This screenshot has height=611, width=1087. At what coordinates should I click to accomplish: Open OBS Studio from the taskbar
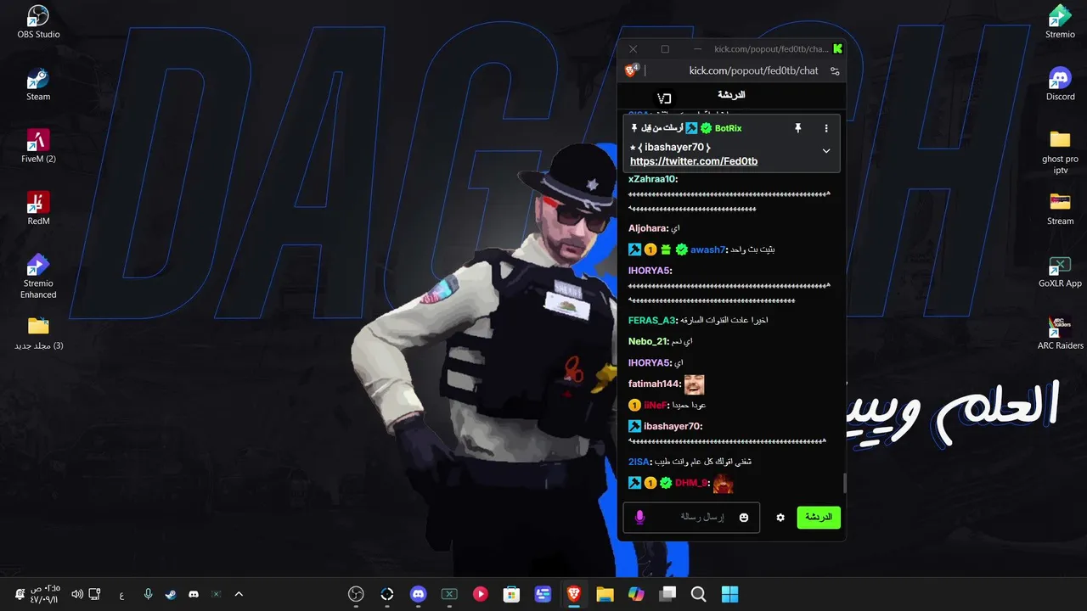pos(356,595)
